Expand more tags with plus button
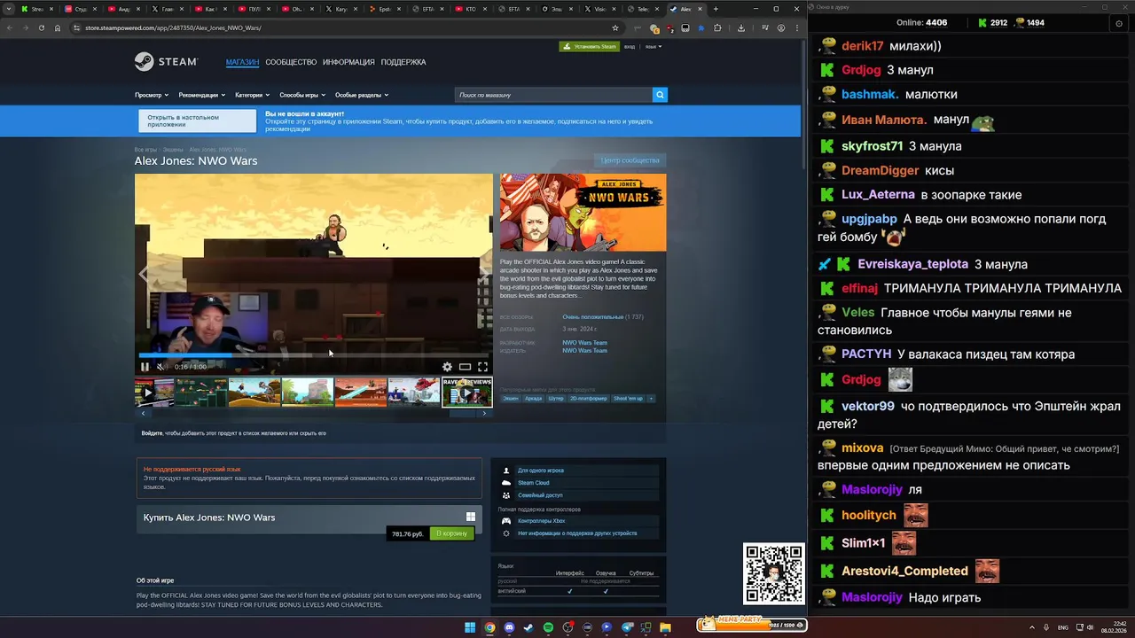The image size is (1135, 638). click(651, 399)
